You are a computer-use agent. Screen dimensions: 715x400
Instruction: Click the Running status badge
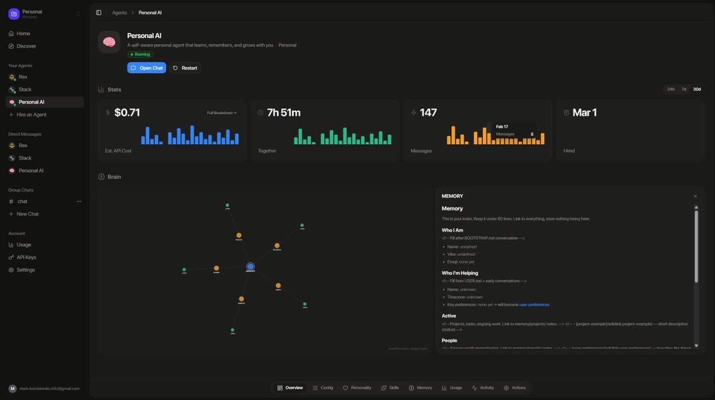click(141, 54)
